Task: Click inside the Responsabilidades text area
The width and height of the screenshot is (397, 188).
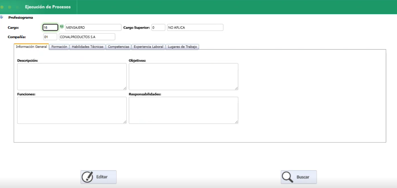Action: 183,110
